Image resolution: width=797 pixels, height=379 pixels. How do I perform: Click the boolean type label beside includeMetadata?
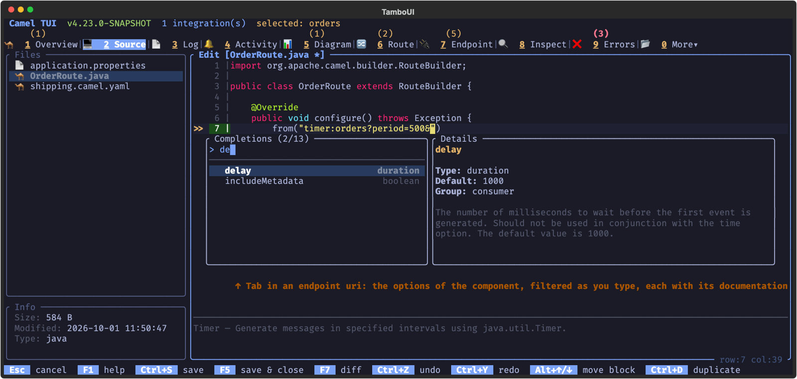401,181
